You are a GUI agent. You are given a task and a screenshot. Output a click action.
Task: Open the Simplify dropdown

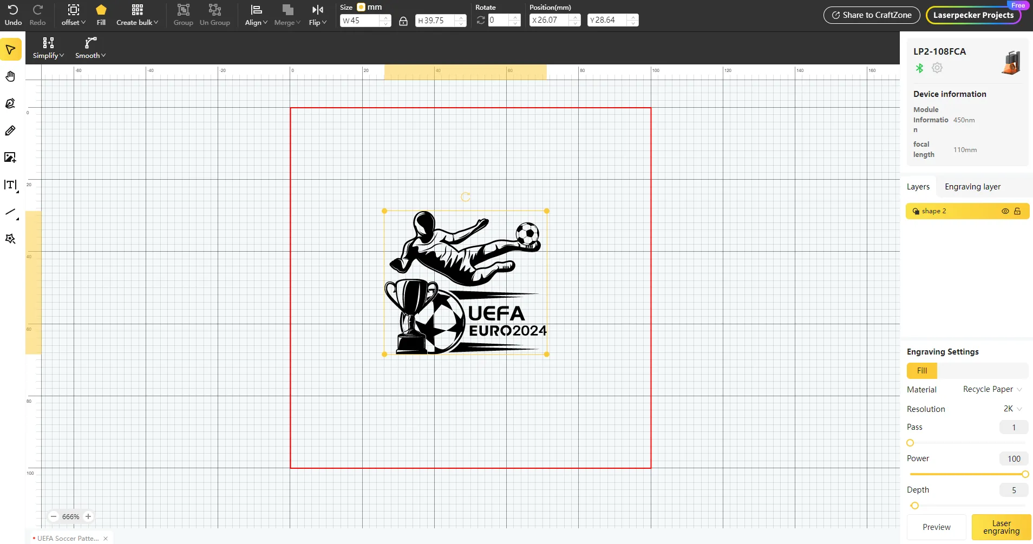[x=48, y=48]
